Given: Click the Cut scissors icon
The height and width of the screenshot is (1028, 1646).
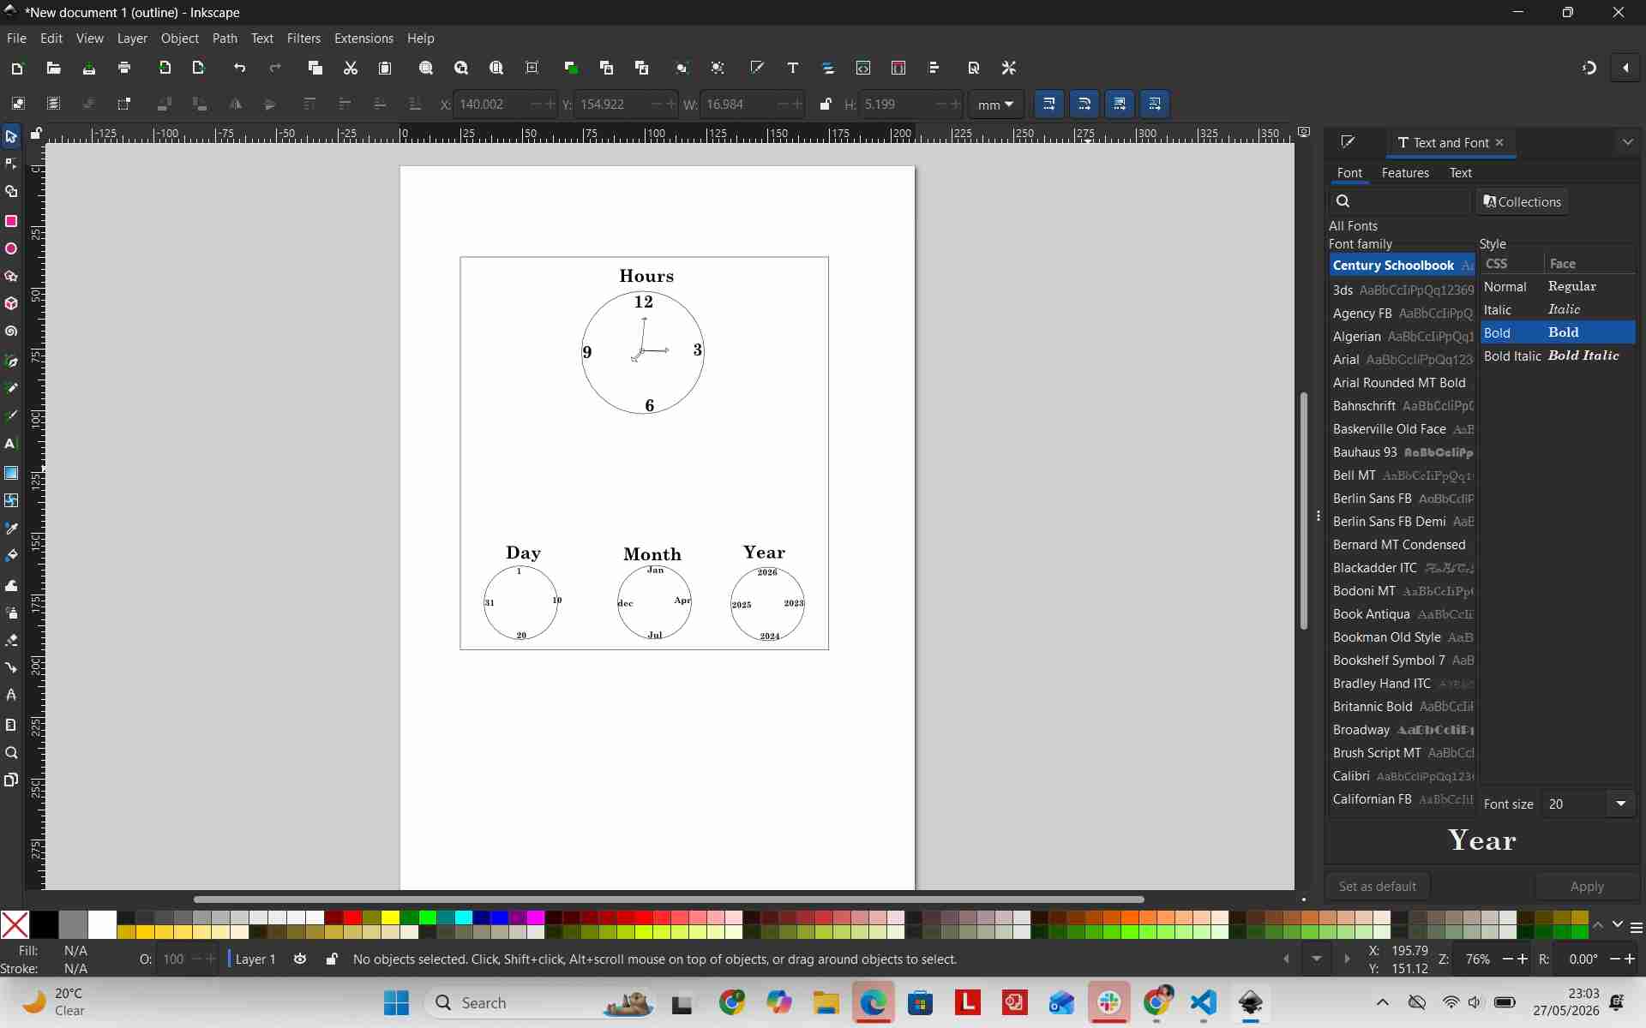Looking at the screenshot, I should coord(351,68).
